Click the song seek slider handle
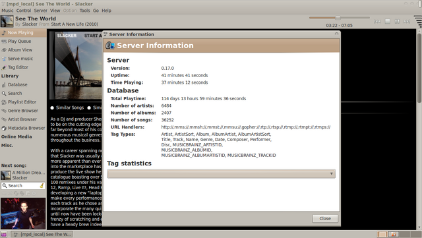Viewport: 422px width, 238px height. 338,18
